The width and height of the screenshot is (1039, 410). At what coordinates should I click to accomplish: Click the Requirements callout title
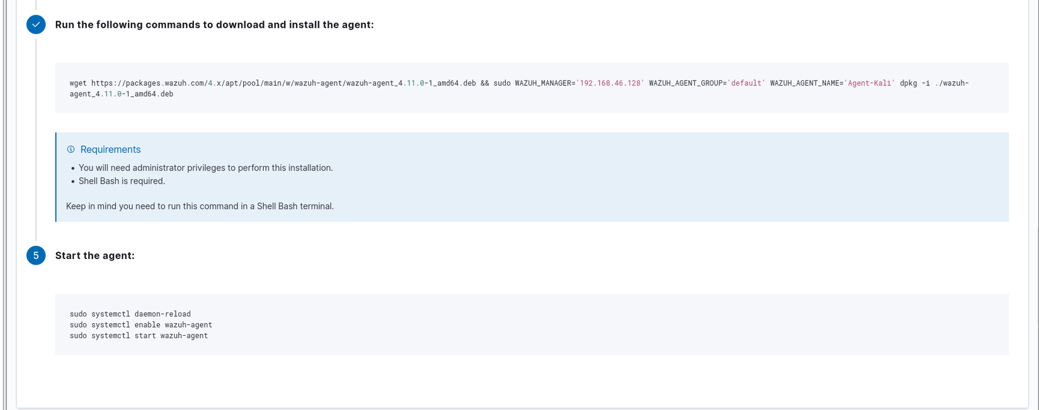[x=110, y=150]
